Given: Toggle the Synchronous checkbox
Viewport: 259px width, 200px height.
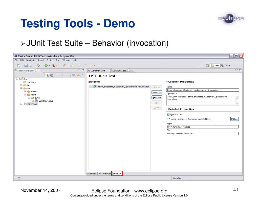Looking at the screenshot, I should click(x=168, y=114).
